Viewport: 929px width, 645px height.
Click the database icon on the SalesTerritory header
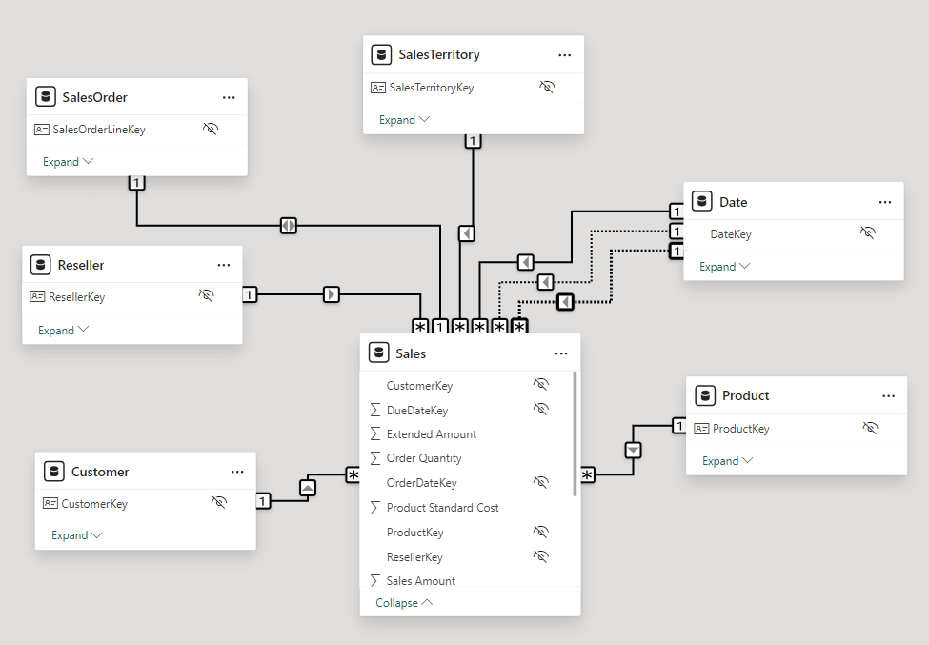[381, 54]
